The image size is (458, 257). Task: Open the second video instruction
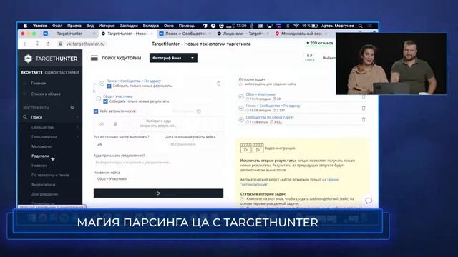[258, 148]
